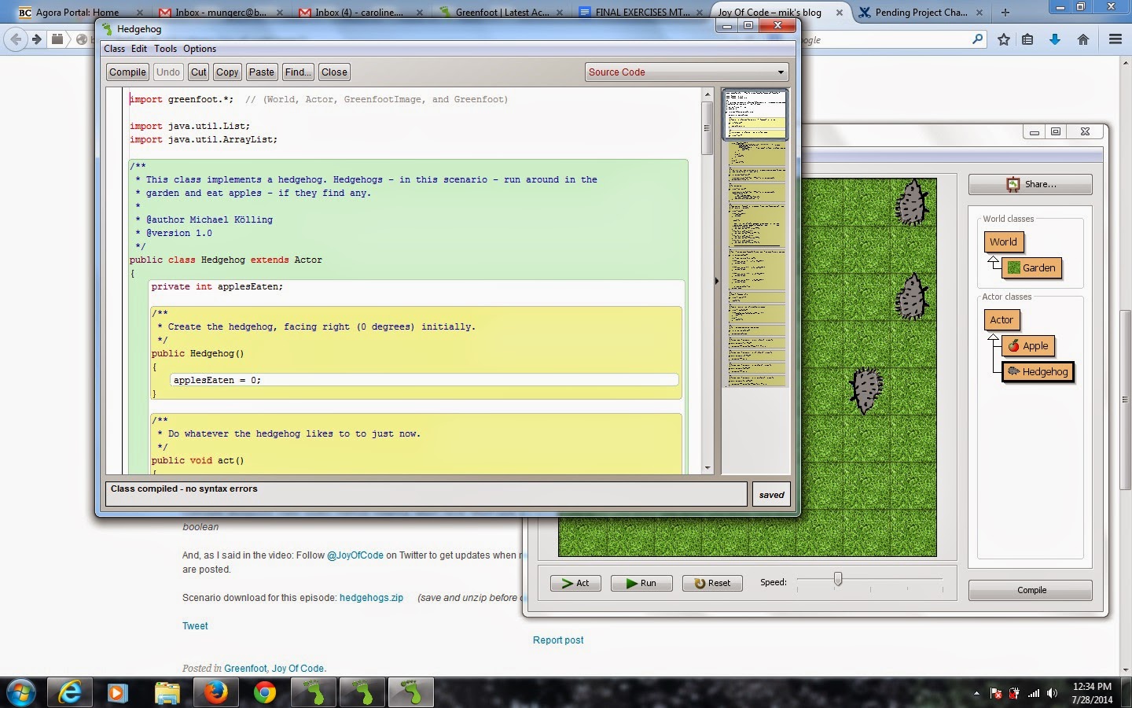Bookmark this page with the star icon
Viewport: 1132px width, 708px height.
coord(1004,39)
